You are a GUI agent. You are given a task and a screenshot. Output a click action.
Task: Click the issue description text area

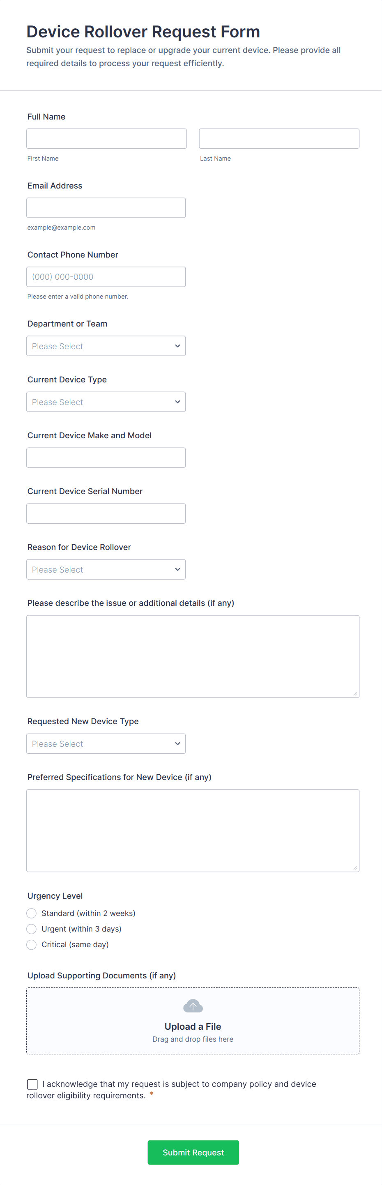coord(193,656)
